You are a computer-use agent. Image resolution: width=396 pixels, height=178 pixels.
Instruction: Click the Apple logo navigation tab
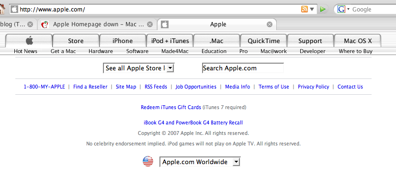[29, 41]
